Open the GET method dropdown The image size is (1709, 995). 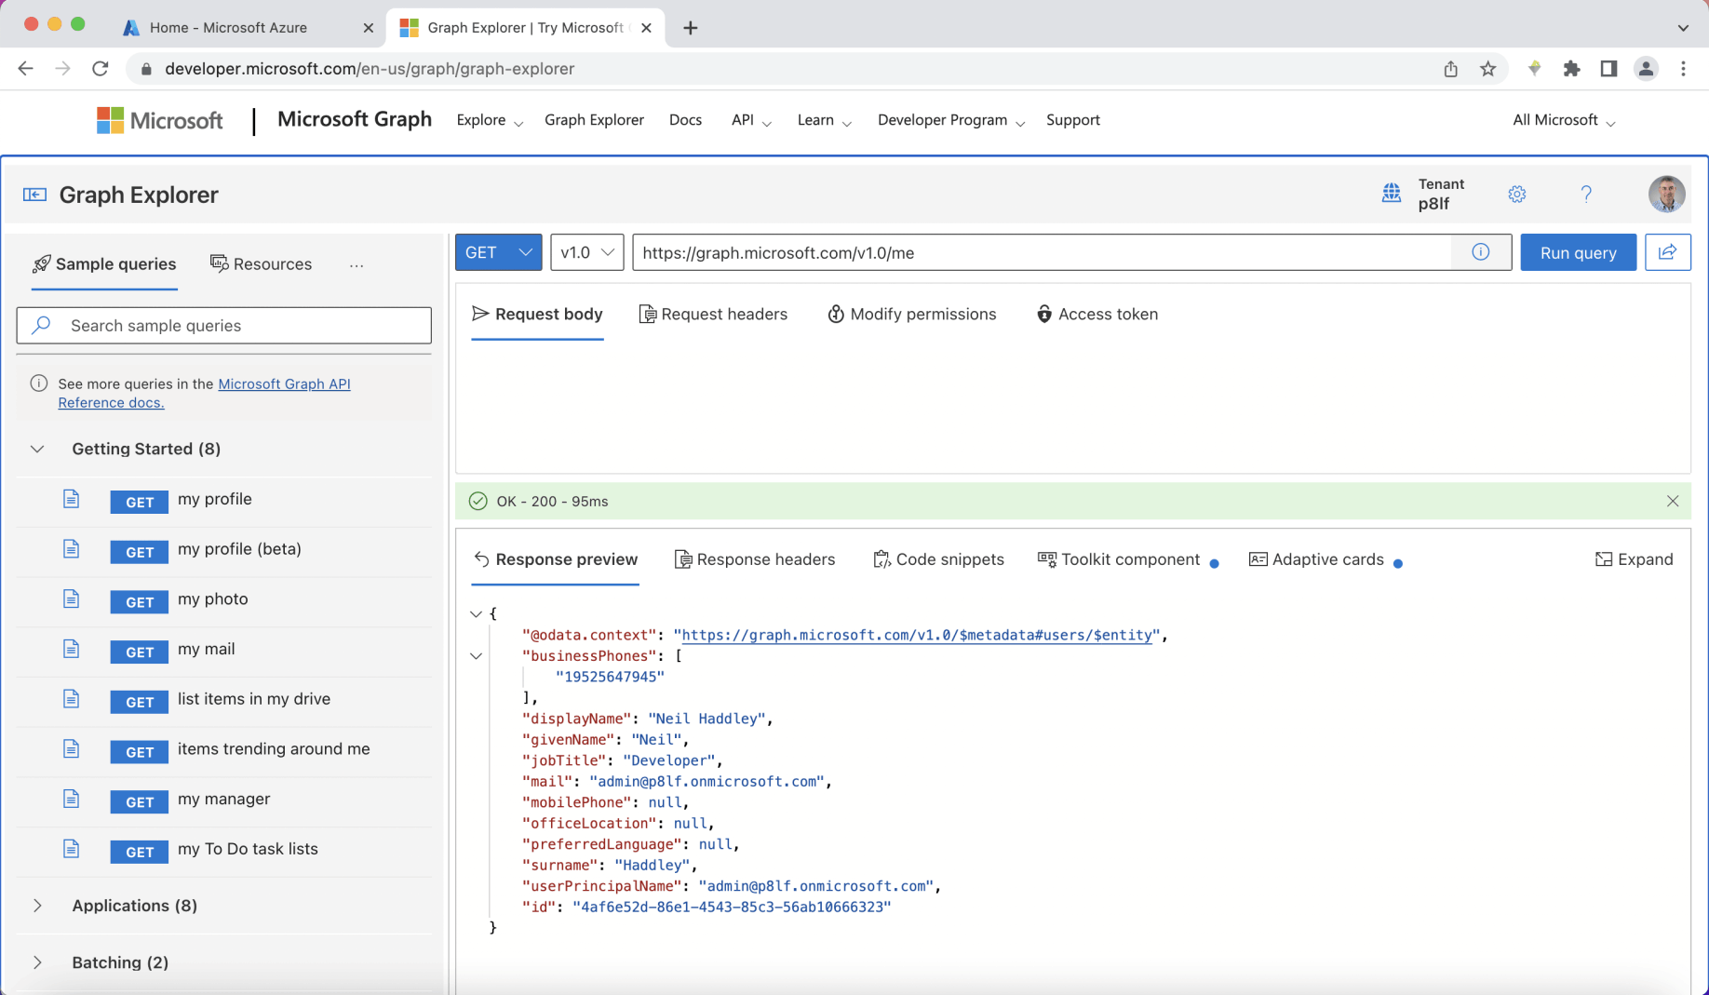(498, 252)
